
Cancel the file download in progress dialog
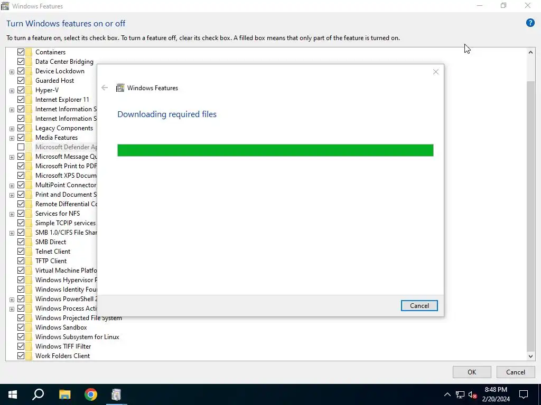pos(419,305)
